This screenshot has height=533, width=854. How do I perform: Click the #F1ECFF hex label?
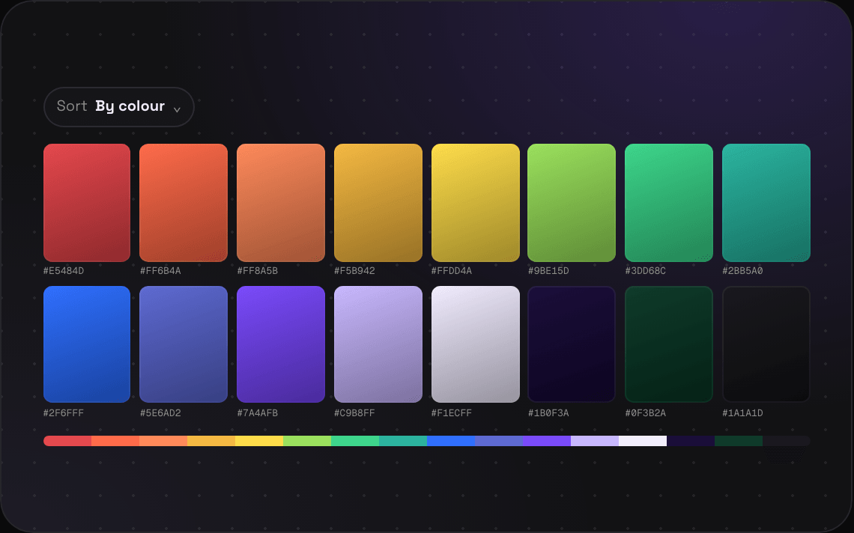(452, 412)
